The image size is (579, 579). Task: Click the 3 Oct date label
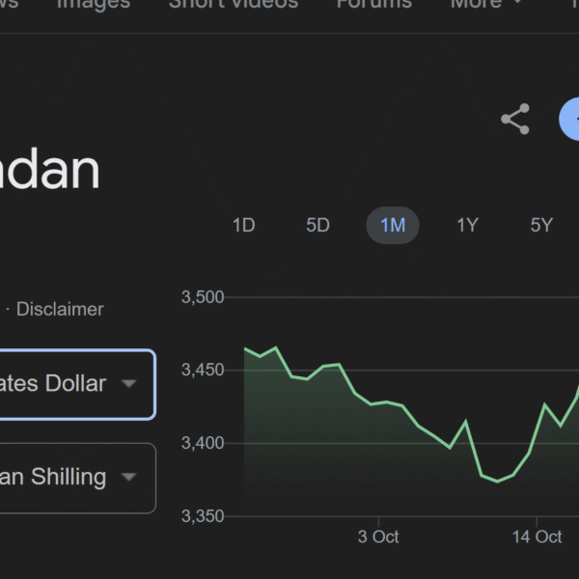click(x=378, y=538)
